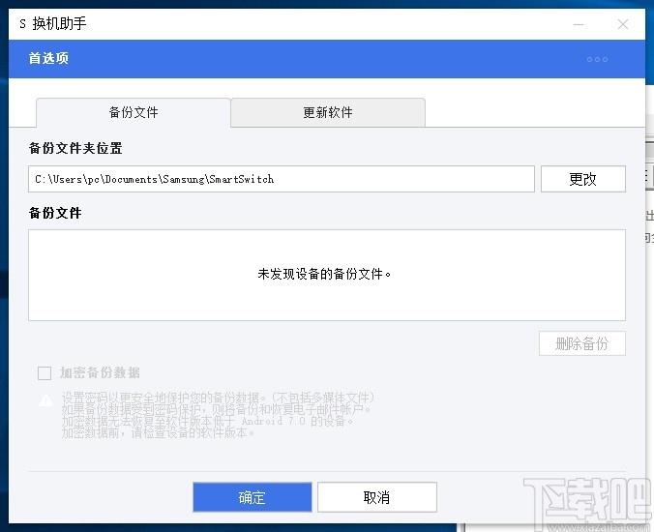Click the 取消 button
The width and height of the screenshot is (654, 532).
377,497
